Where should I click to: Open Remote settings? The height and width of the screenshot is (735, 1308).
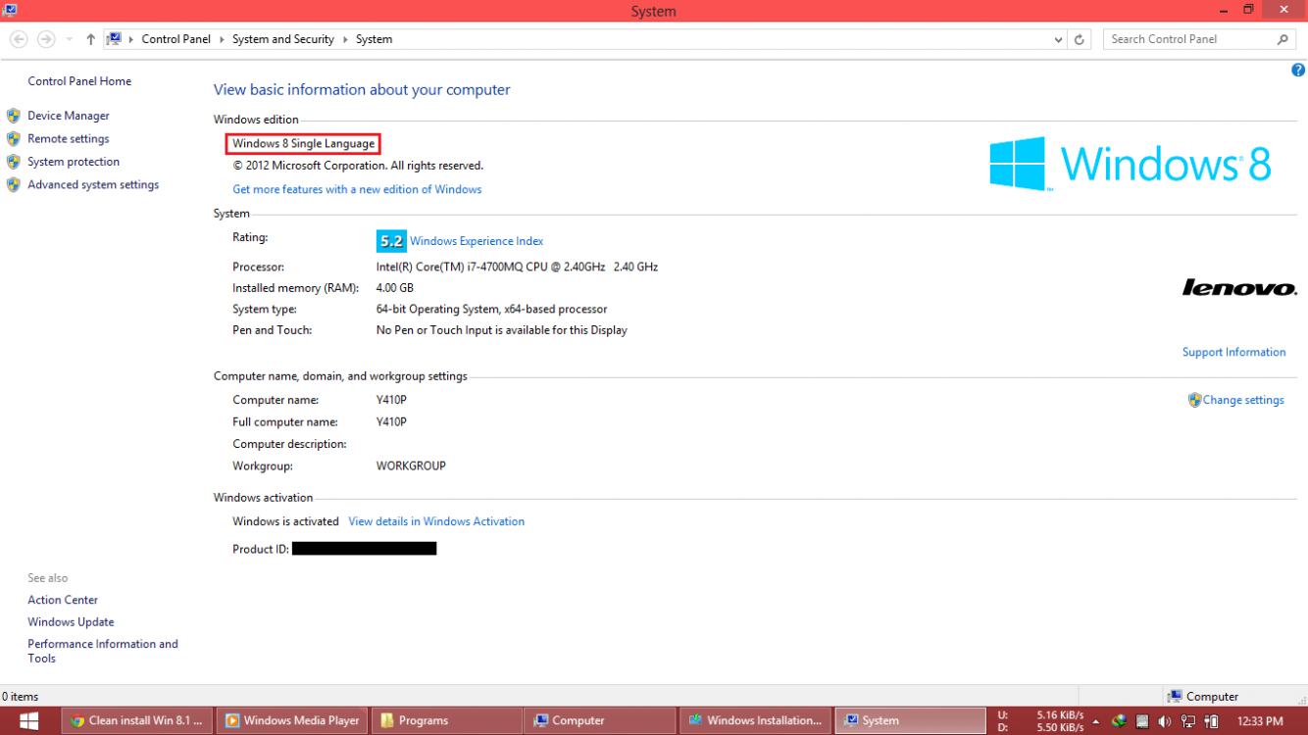click(69, 139)
